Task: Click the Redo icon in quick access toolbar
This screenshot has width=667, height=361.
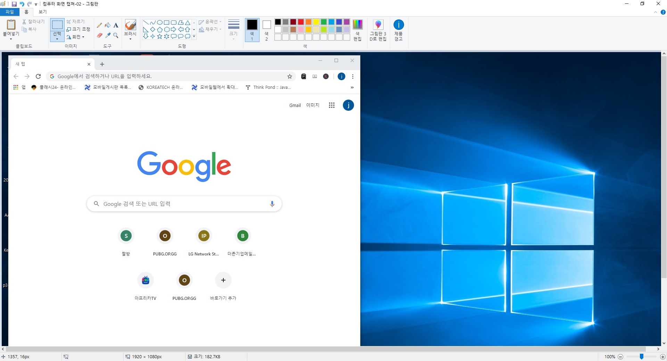Action: click(30, 4)
